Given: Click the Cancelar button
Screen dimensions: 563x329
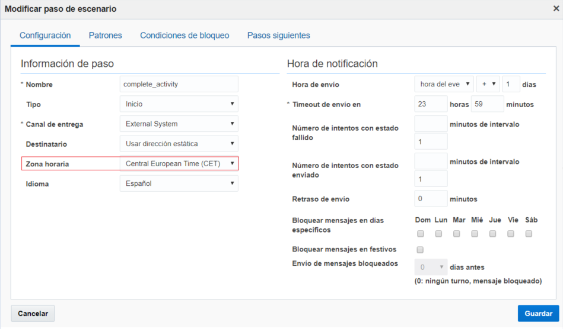Looking at the screenshot, I should pos(33,314).
